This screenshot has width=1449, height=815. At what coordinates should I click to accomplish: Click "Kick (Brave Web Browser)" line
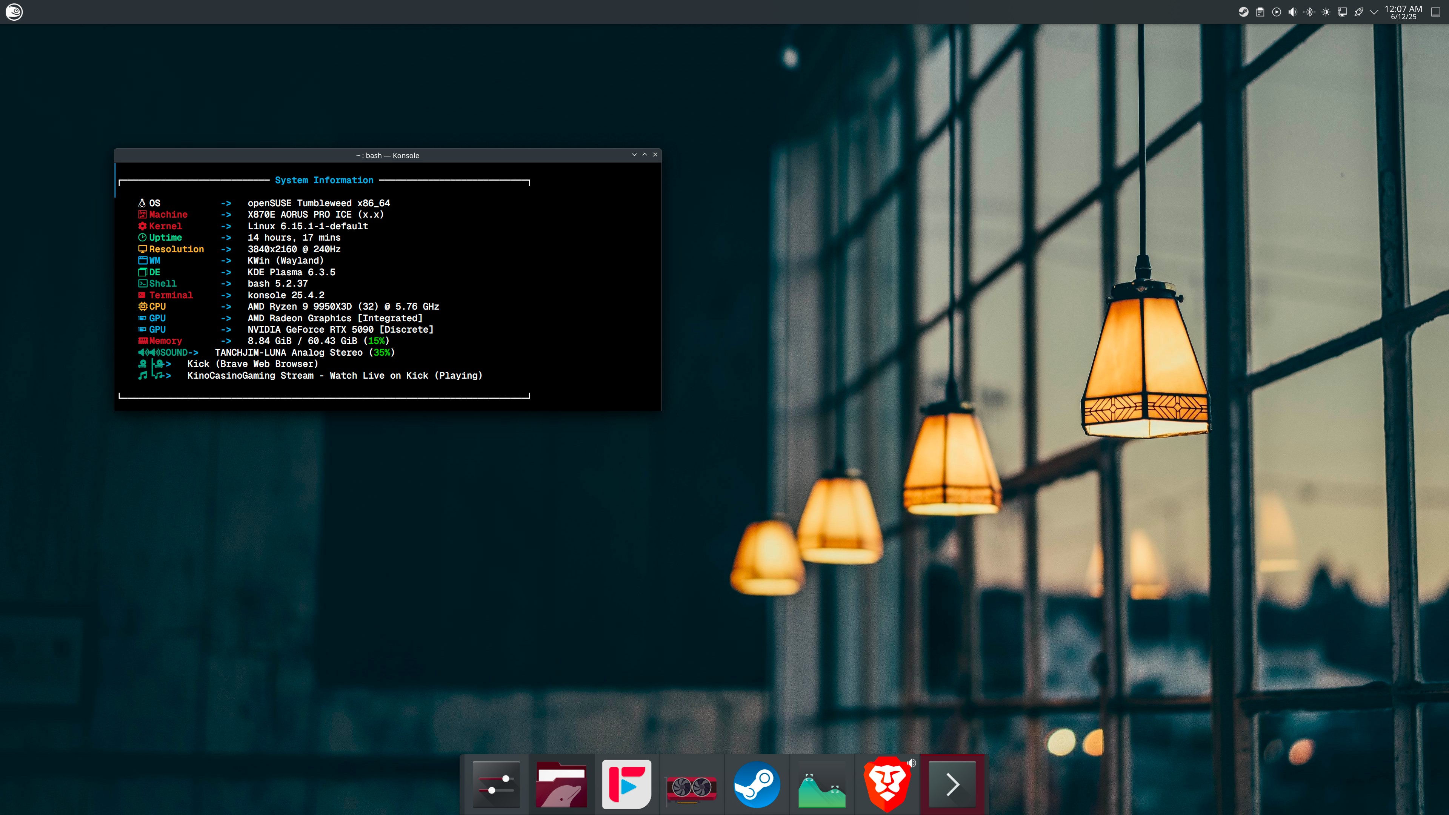[x=253, y=364]
